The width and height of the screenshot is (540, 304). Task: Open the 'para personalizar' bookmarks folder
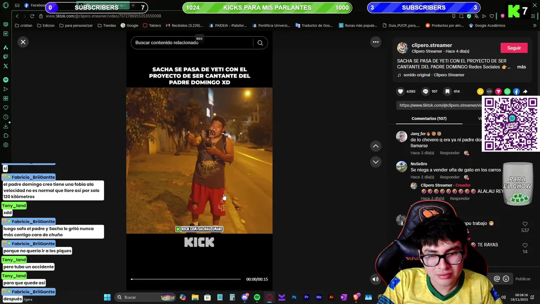click(x=76, y=25)
